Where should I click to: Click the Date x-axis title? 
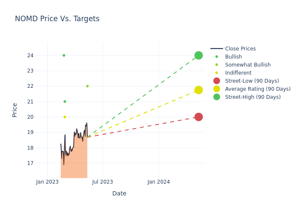click(119, 193)
